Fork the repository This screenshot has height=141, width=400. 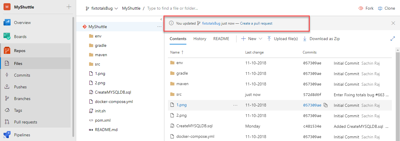366,8
